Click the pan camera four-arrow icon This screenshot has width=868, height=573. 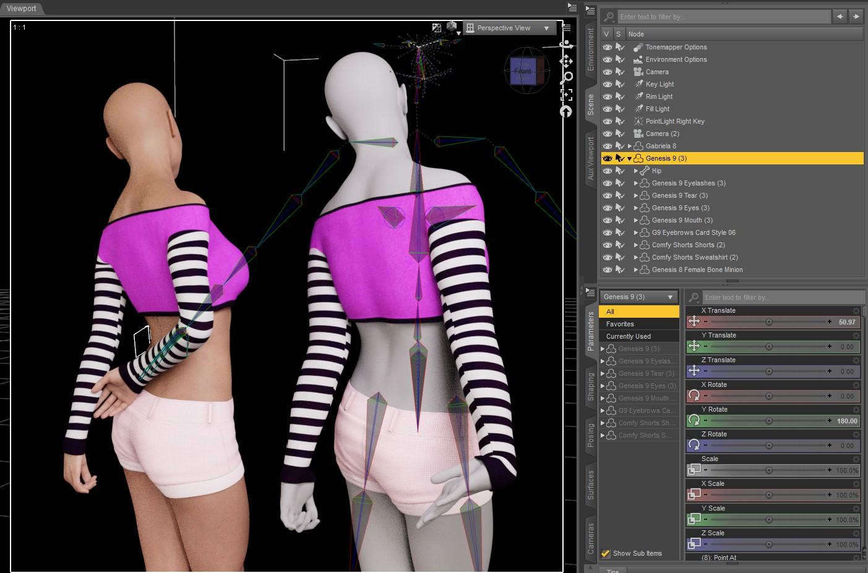pos(565,61)
